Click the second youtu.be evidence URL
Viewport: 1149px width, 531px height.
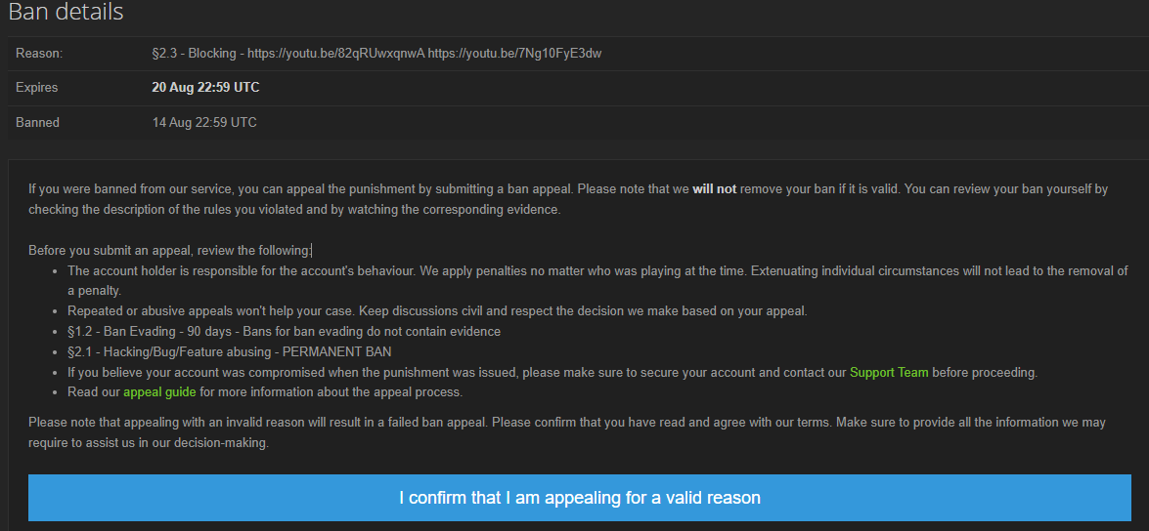click(x=515, y=54)
